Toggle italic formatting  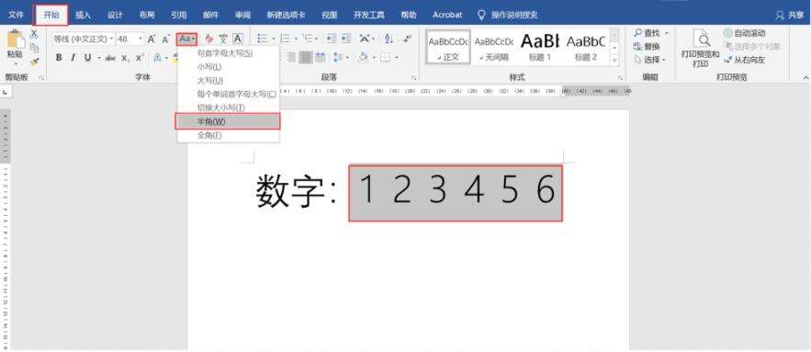point(73,58)
